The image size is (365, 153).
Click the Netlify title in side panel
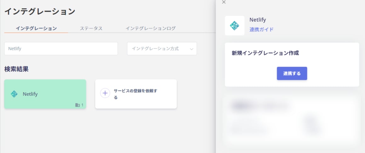258,20
